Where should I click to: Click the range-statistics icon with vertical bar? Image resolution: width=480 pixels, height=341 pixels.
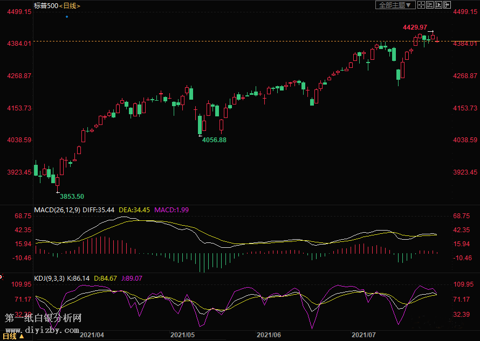430,5
